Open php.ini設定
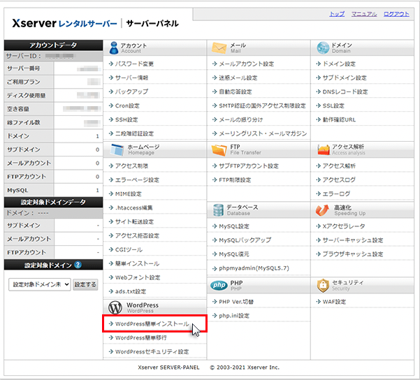420x380 pixels. click(234, 316)
